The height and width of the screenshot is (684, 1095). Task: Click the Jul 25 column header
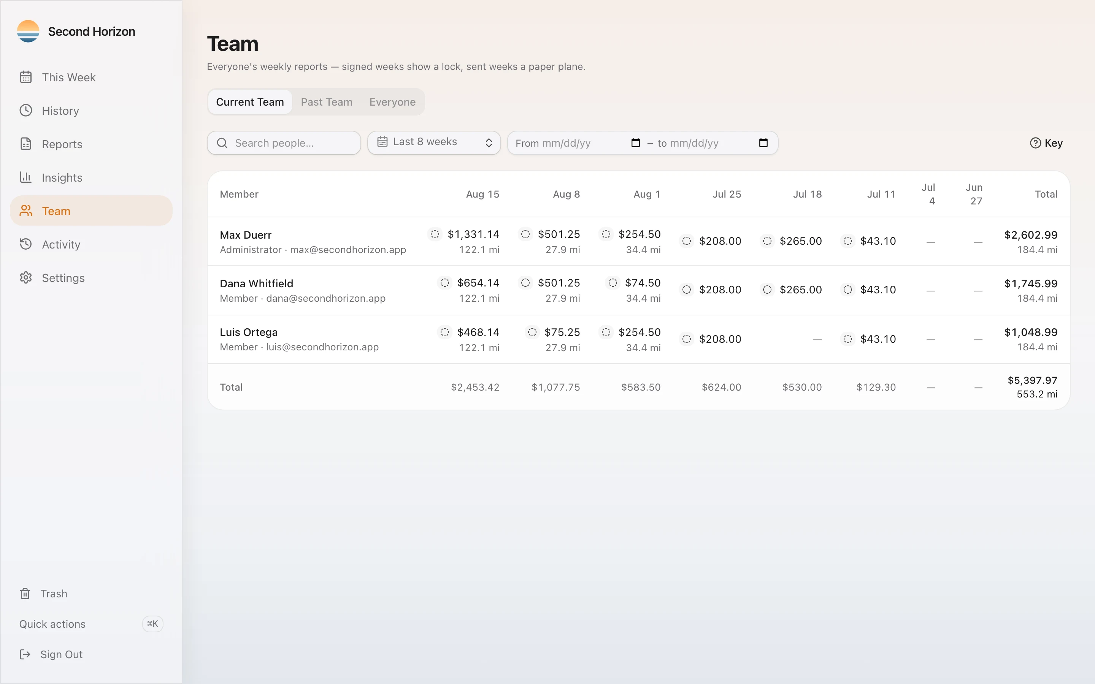coord(727,194)
